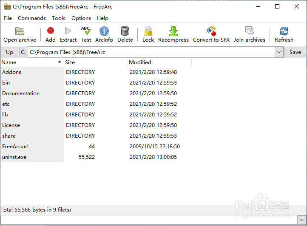
Task: Click the Recompress green arrow icon
Action: pyautogui.click(x=173, y=31)
